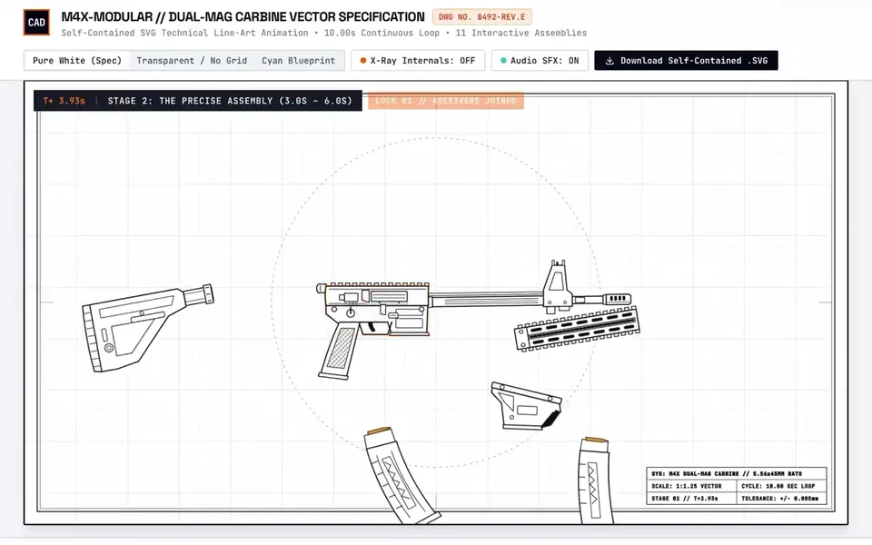Click the T+ 3.93s timer readout
The image size is (872, 545).
point(64,101)
